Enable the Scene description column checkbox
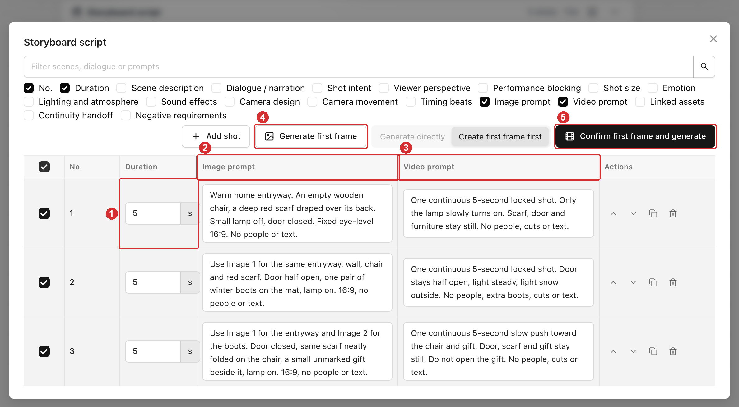 tap(122, 88)
